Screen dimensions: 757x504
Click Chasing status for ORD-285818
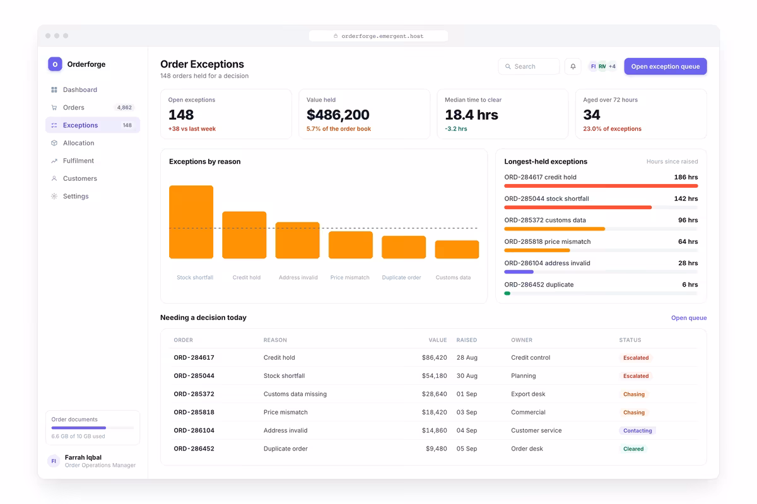pos(634,413)
